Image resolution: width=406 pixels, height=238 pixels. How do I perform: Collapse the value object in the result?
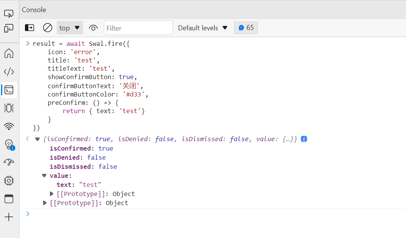(x=44, y=175)
